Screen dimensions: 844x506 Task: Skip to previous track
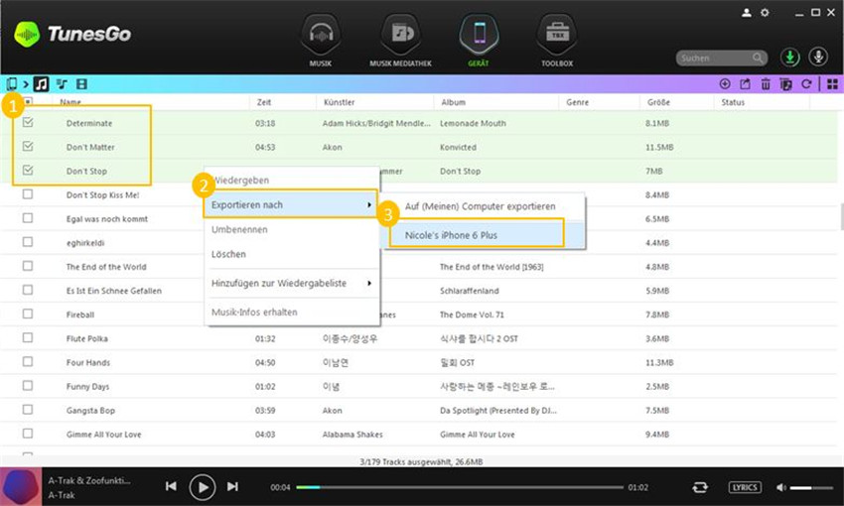171,486
